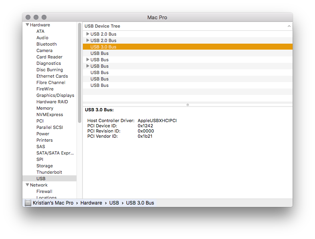Click Kristian's Mac Pro in path bar
This screenshot has height=239, width=315.
click(53, 203)
